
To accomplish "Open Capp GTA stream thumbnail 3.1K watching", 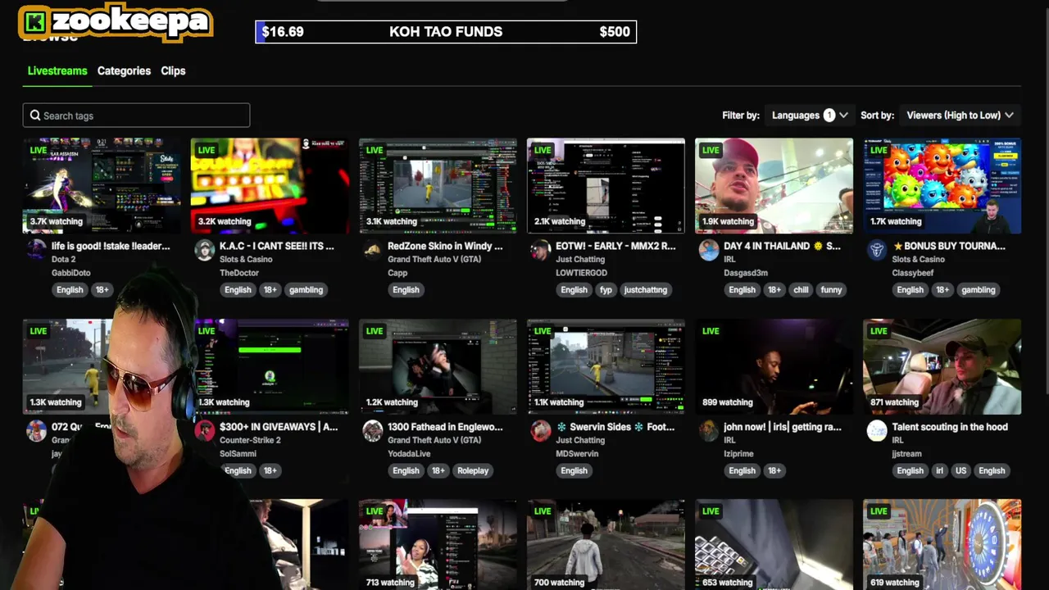I will click(438, 186).
